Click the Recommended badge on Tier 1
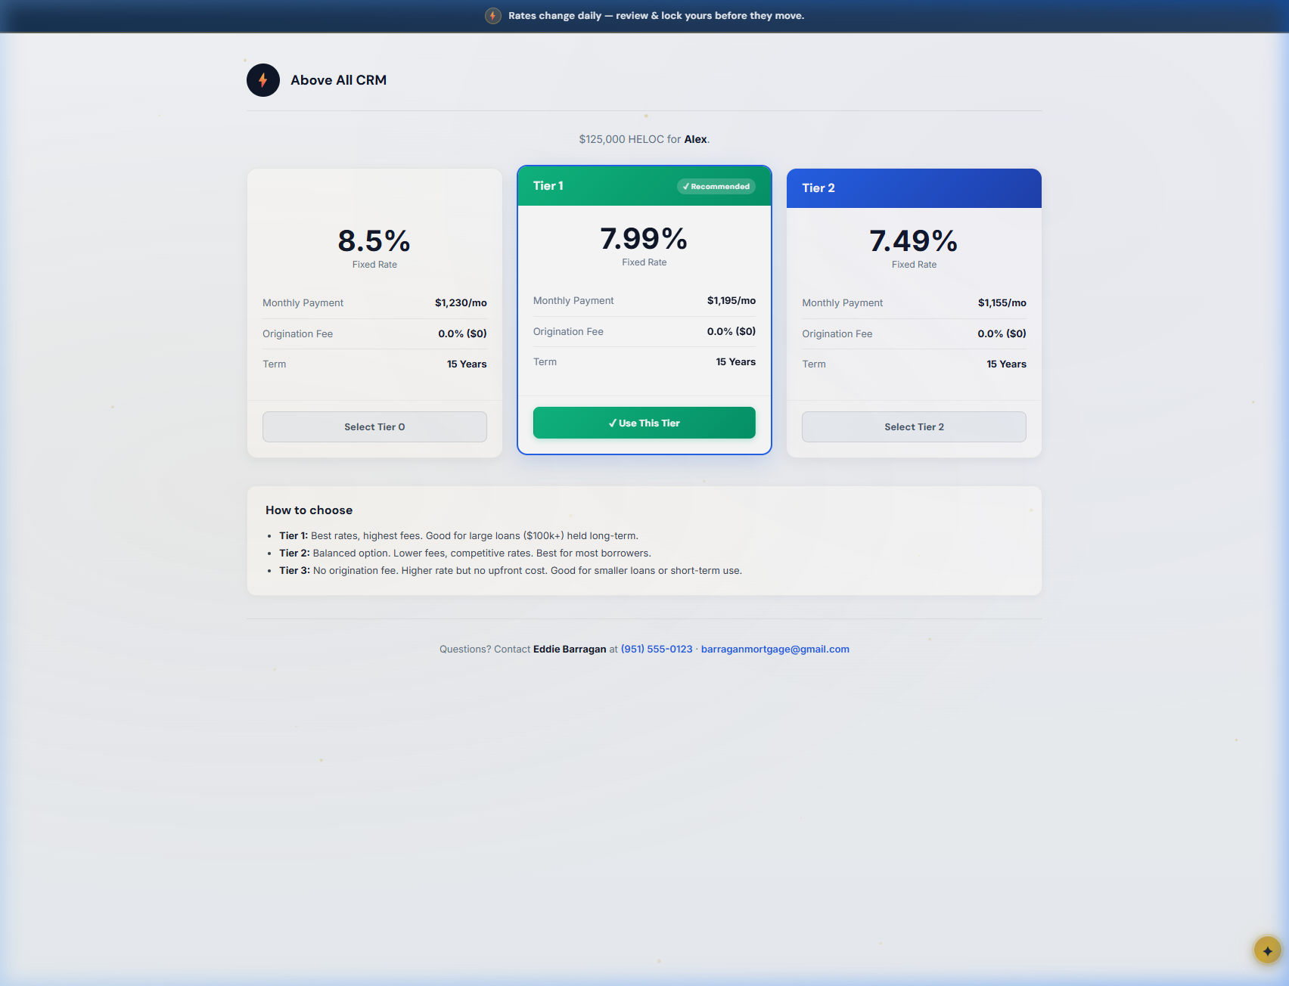This screenshot has width=1289, height=986. 716,186
